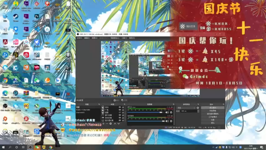Open source properties gear below sources list

tap(111, 124)
